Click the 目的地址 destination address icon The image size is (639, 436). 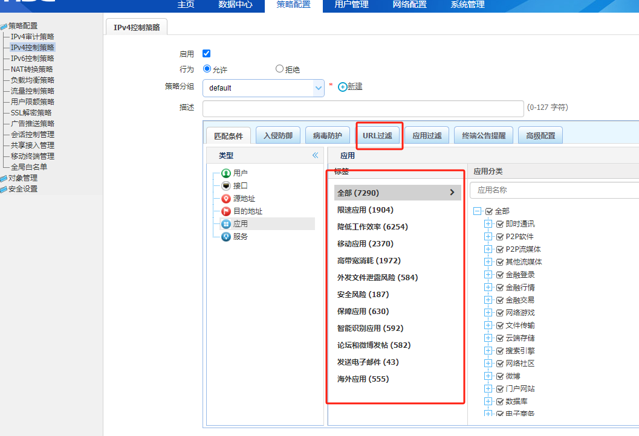pos(225,211)
